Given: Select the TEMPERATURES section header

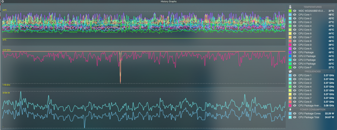Looking at the screenshot, I should coord(312,7).
